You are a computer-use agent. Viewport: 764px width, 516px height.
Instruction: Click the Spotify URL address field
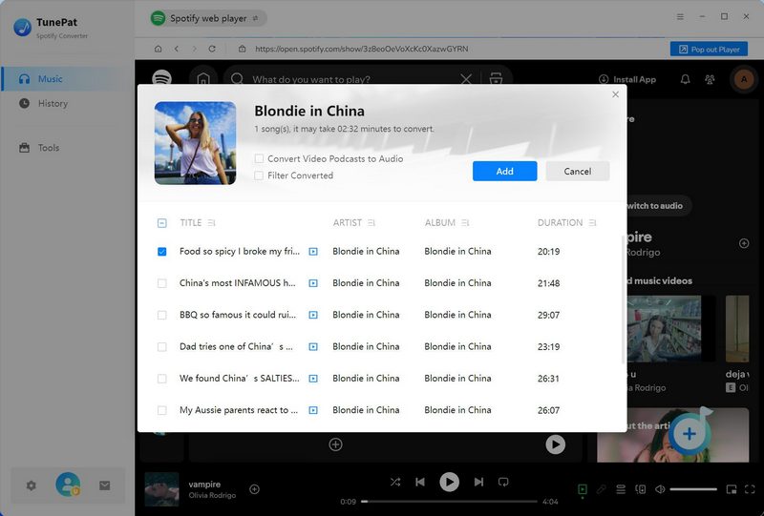[362, 49]
